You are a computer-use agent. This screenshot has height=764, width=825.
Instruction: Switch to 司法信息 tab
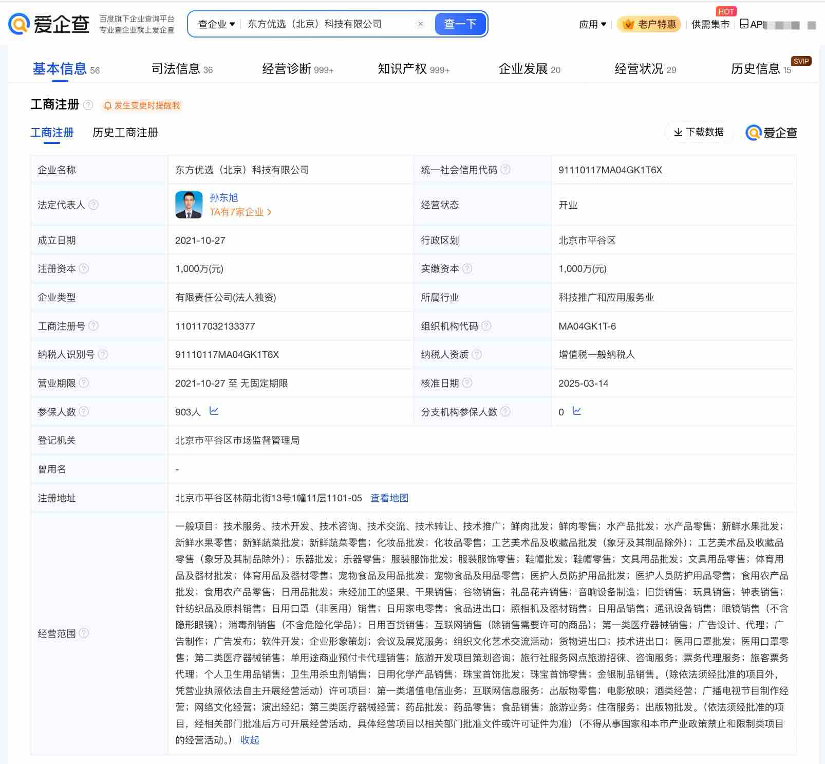182,69
